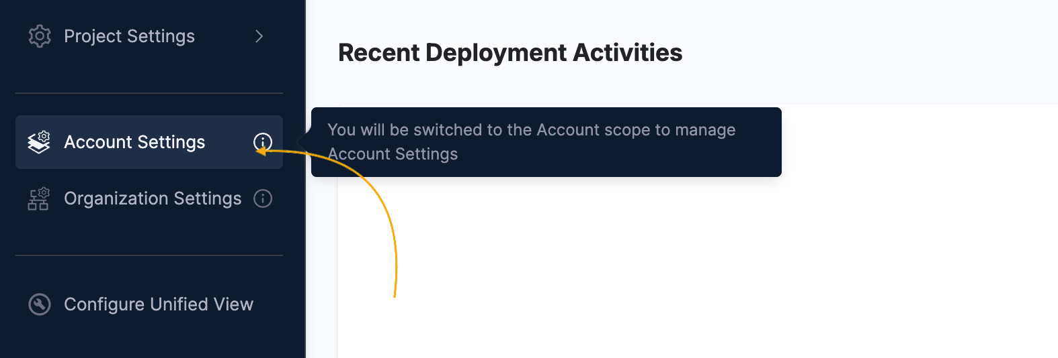Click the divider line above Configure Unified View

click(149, 255)
